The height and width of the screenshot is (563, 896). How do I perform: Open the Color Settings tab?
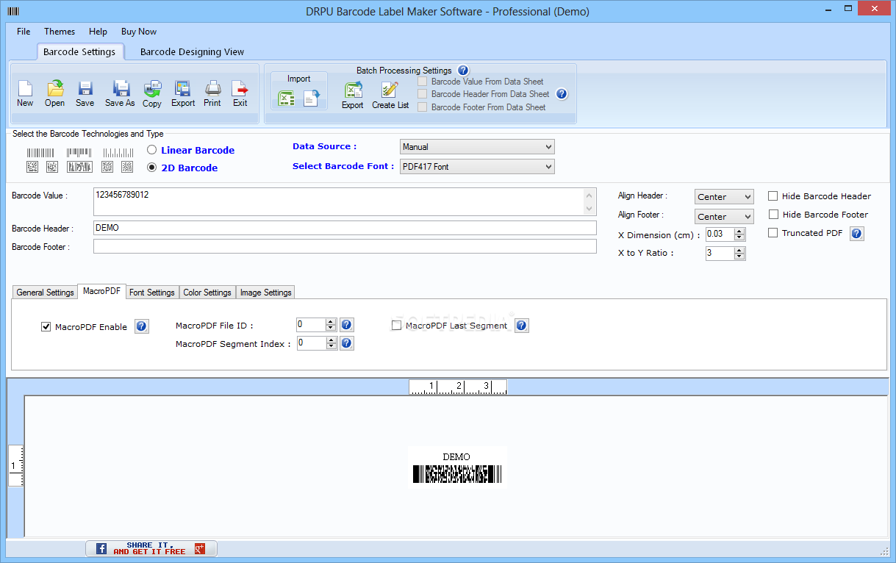[x=207, y=293]
